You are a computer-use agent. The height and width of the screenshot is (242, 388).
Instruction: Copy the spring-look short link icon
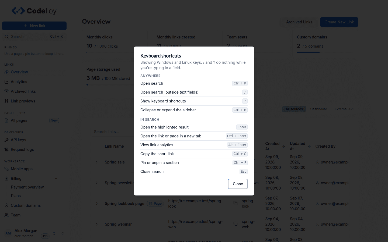coord(235,203)
